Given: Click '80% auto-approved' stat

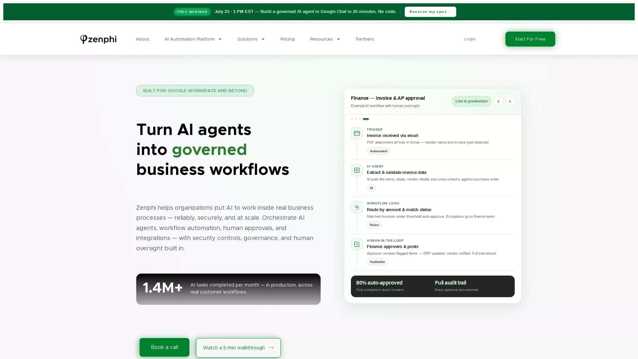Looking at the screenshot, I should click(x=379, y=283).
